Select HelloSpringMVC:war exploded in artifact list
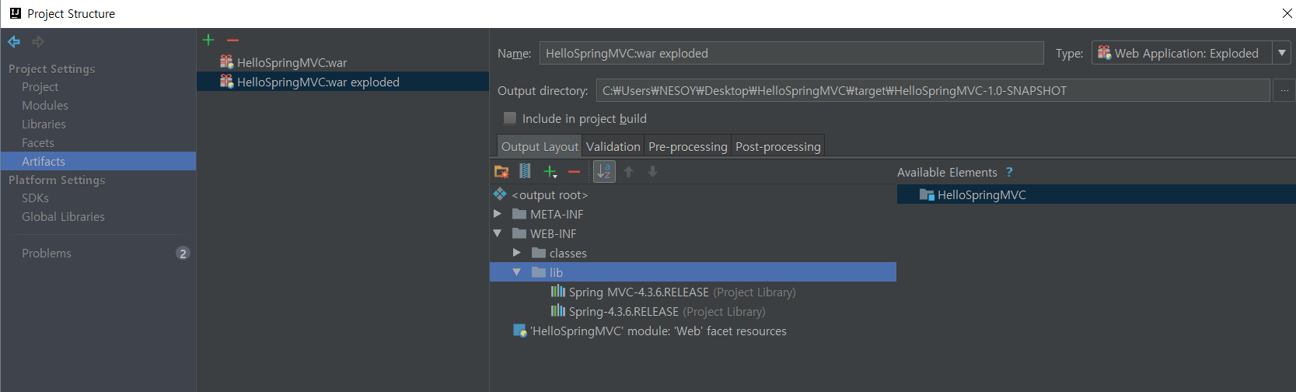1296x392 pixels. click(343, 82)
